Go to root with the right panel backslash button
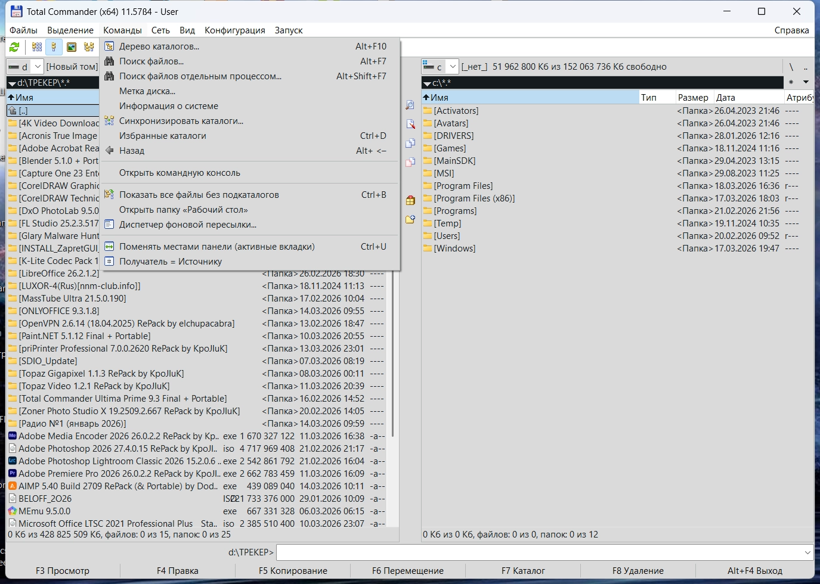 (791, 67)
